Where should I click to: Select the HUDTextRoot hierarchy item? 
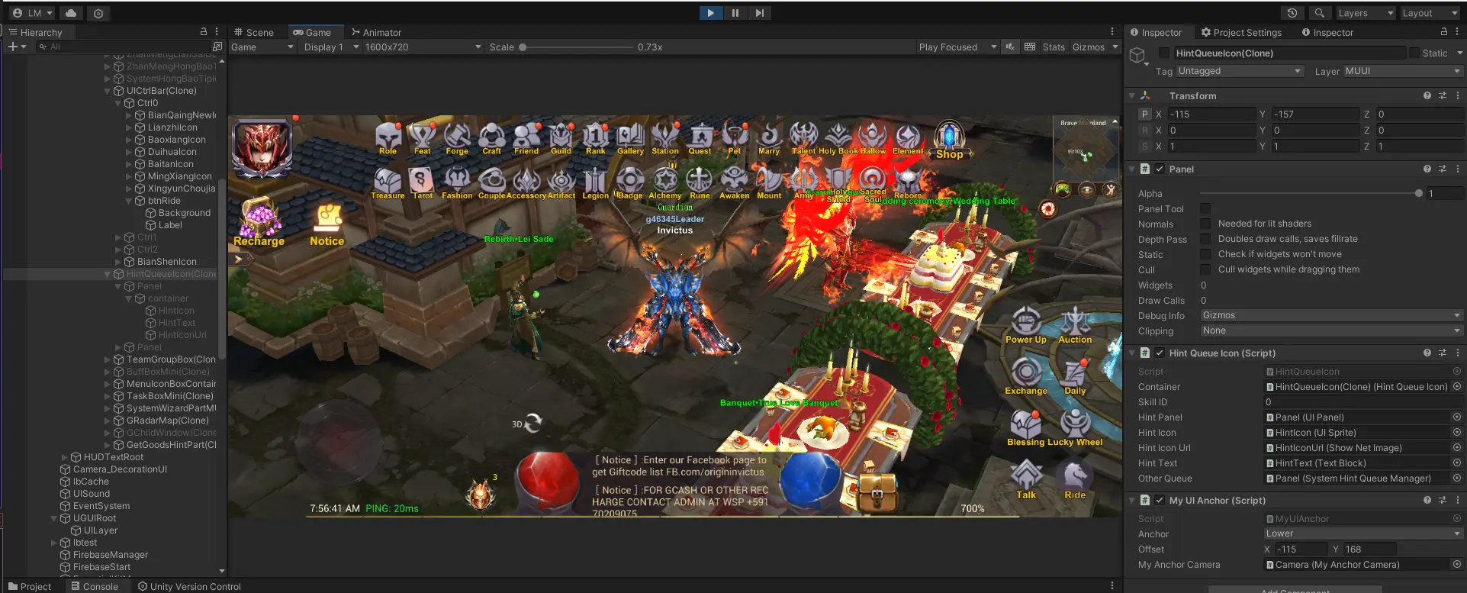[114, 457]
